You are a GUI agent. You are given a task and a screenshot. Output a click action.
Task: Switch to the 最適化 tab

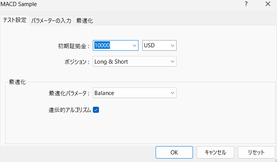coord(84,21)
